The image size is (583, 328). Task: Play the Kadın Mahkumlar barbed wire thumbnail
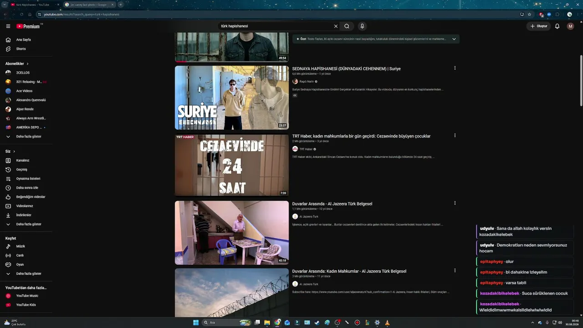[x=232, y=293]
